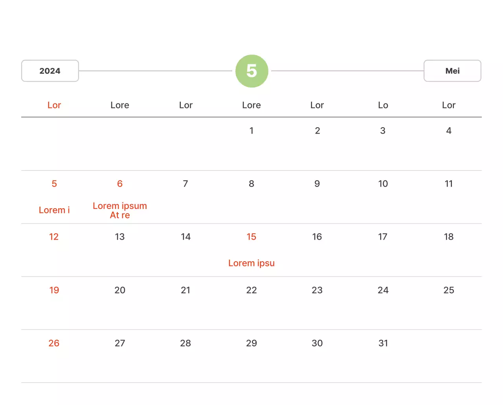Click the red date 26
This screenshot has width=503, height=405.
pos(54,343)
